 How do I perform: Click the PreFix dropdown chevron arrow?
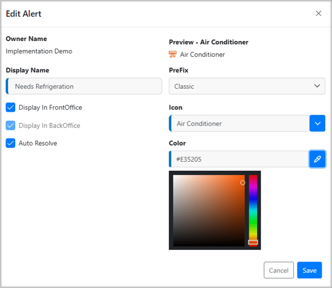[317, 86]
